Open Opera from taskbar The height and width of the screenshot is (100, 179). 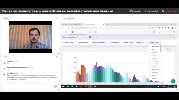tap(81, 86)
